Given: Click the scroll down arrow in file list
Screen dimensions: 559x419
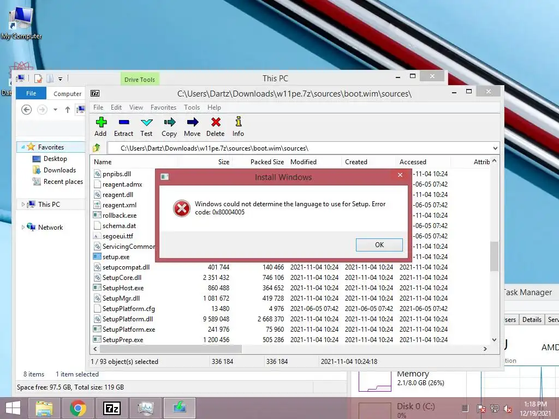Looking at the screenshot, I should coord(494,339).
